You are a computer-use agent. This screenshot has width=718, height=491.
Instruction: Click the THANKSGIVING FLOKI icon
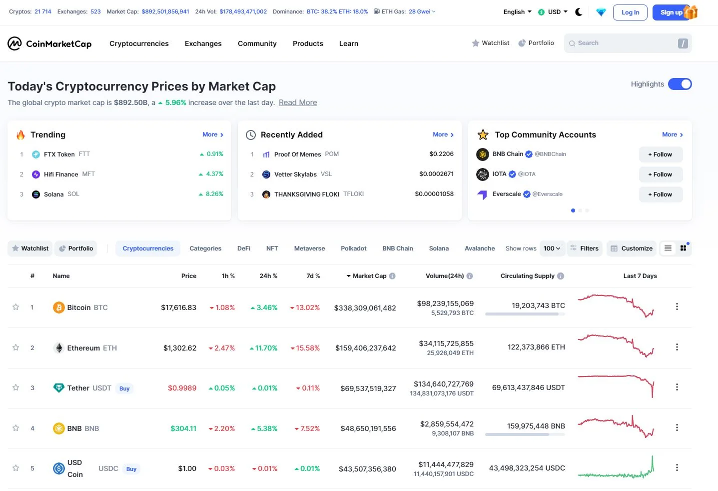pyautogui.click(x=266, y=194)
